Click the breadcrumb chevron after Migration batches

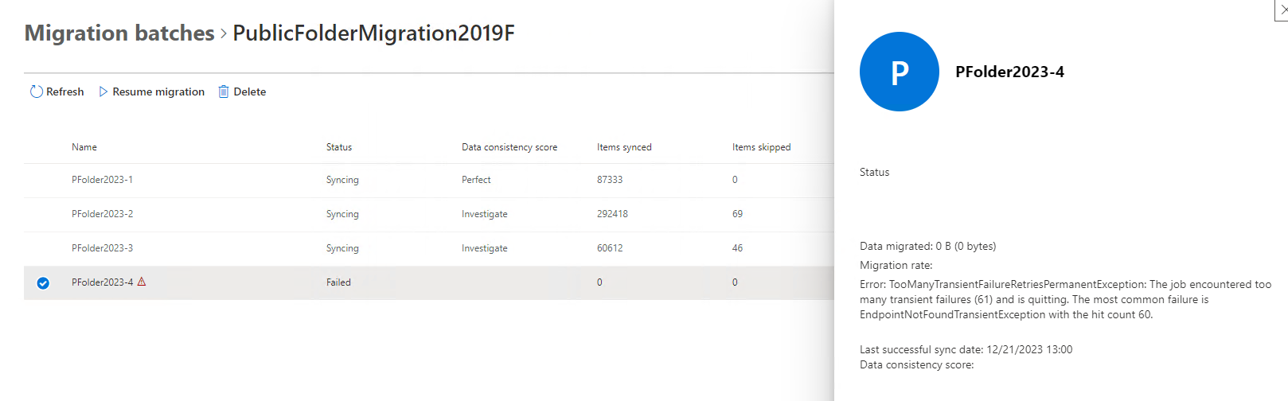point(224,33)
